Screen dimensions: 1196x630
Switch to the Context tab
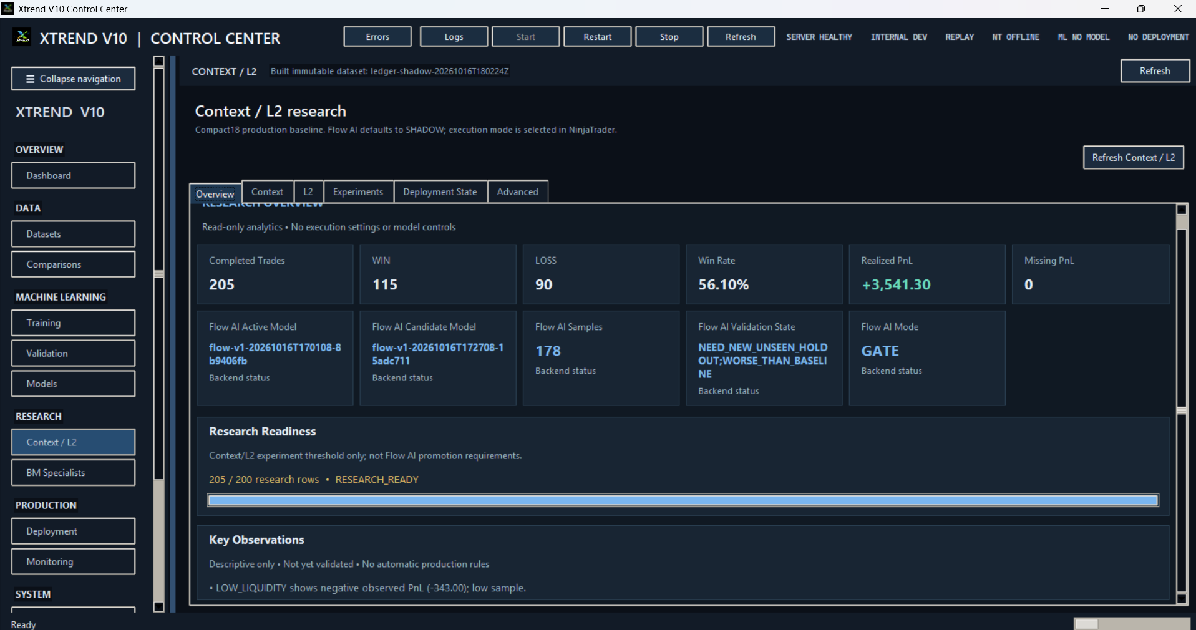pos(267,191)
